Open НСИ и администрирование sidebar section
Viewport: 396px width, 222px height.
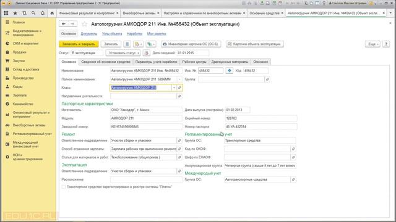click(27, 157)
